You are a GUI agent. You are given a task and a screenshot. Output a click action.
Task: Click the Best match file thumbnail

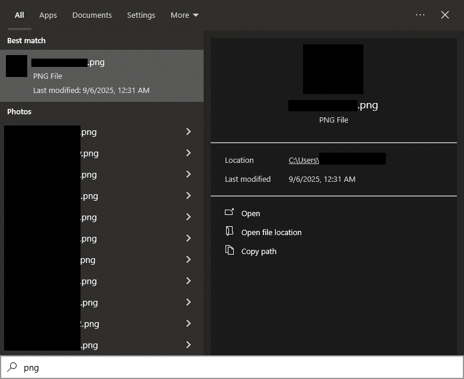coord(17,66)
